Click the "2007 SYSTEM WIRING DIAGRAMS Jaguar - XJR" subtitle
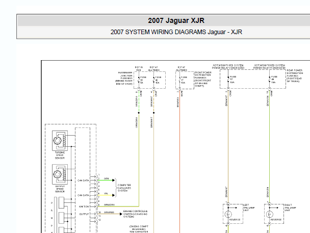The image size is (310, 233). point(176,32)
